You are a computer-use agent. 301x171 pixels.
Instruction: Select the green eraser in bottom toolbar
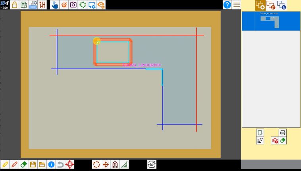[23, 165]
